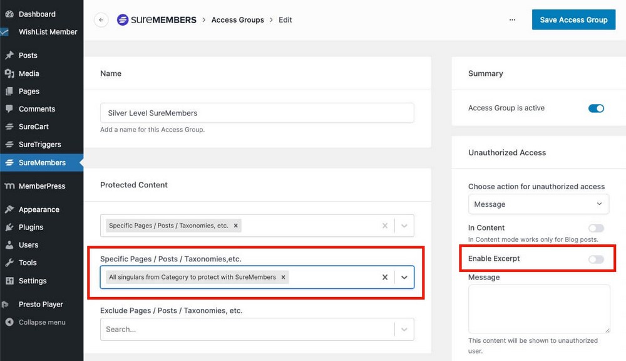Click the Save Access Group button
The height and width of the screenshot is (361, 626).
(573, 19)
